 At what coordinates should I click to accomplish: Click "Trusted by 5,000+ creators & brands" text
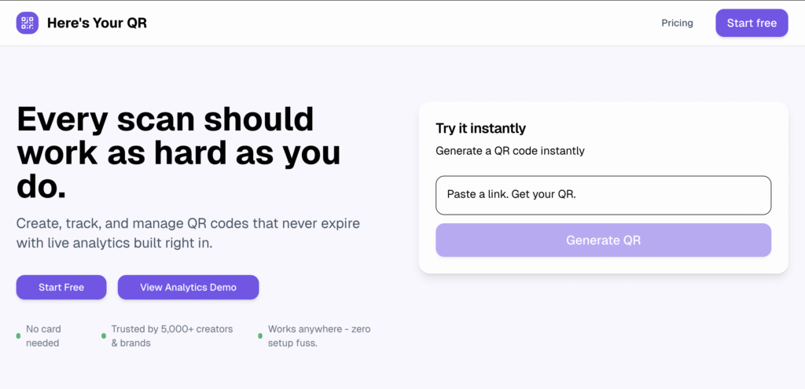coord(171,336)
